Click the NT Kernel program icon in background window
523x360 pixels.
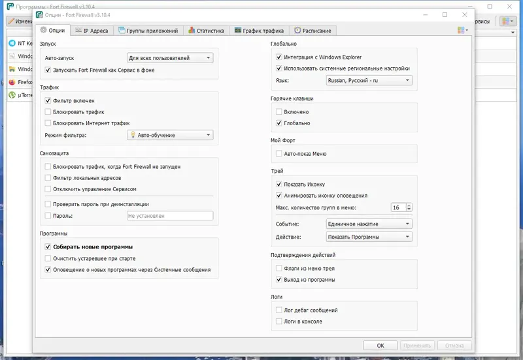point(12,43)
